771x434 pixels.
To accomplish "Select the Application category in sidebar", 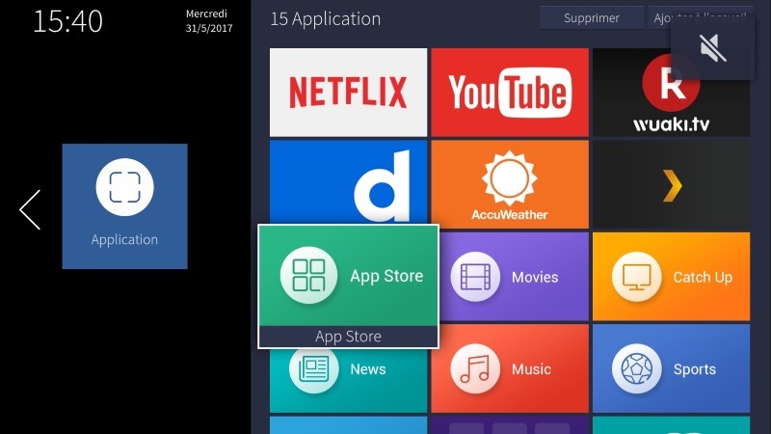I will tap(124, 205).
